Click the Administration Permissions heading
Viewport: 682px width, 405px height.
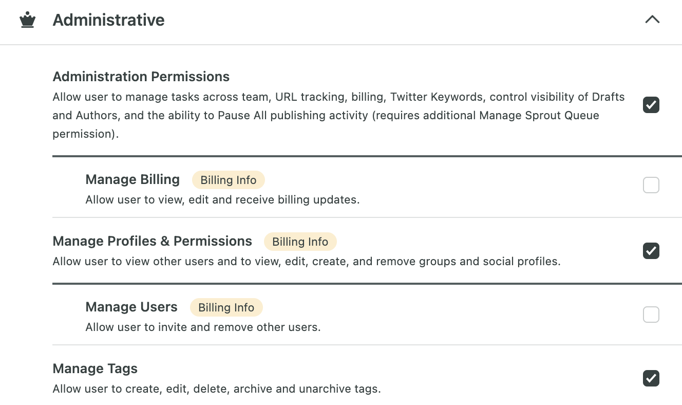141,76
